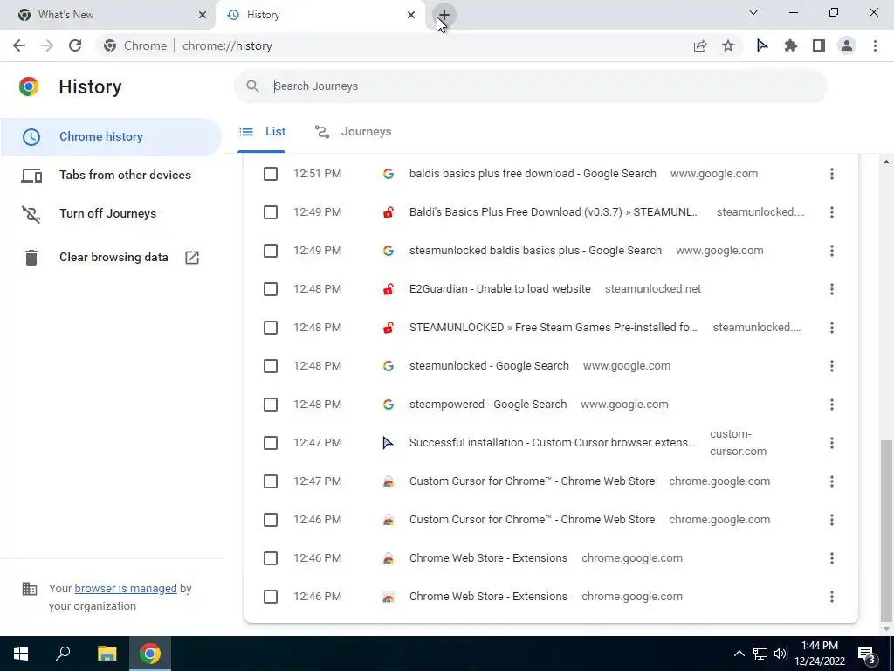This screenshot has height=671, width=894.
Task: Share this page icon in address bar
Action: [700, 45]
